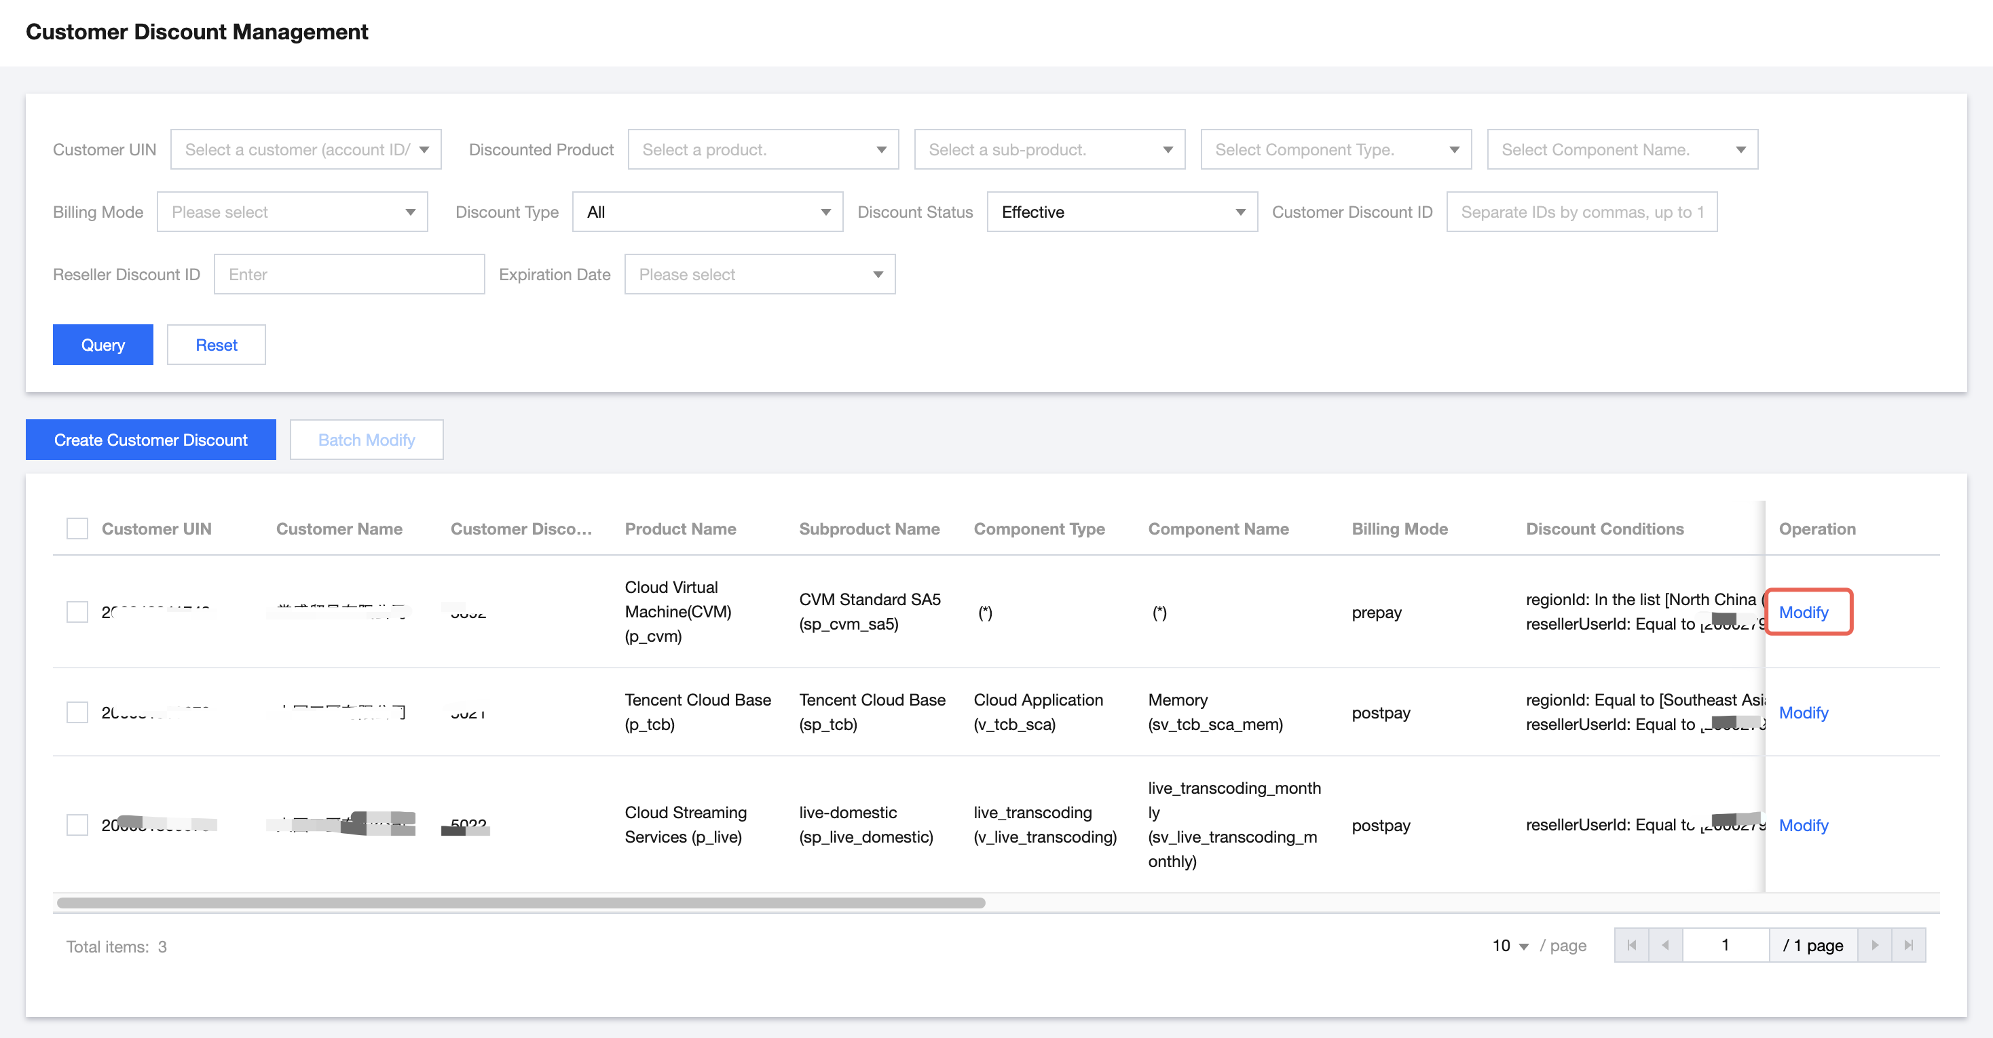This screenshot has height=1038, width=1993.
Task: Jump to last page icon
Action: (1908, 945)
